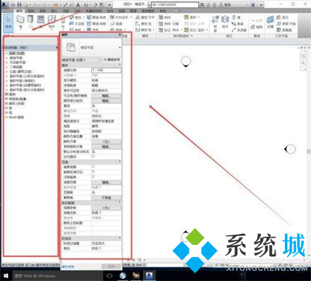Choose the Ceiling tool

77,24
